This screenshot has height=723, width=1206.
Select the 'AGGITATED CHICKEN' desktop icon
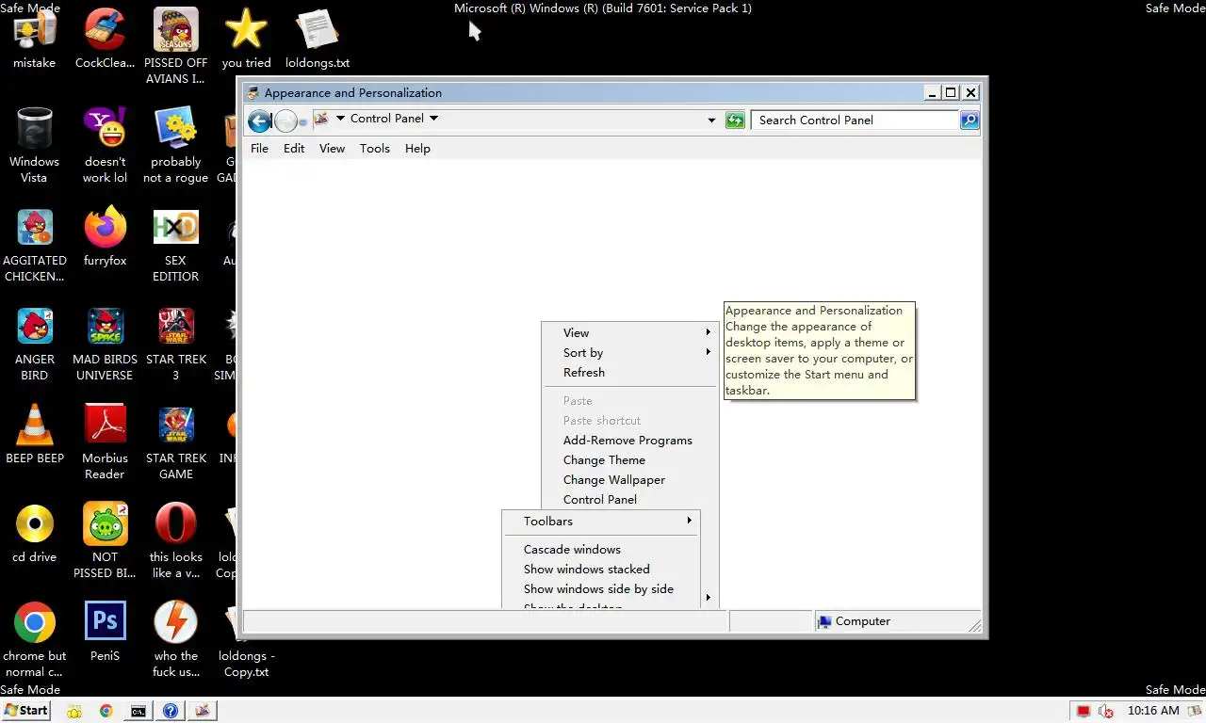tap(35, 245)
